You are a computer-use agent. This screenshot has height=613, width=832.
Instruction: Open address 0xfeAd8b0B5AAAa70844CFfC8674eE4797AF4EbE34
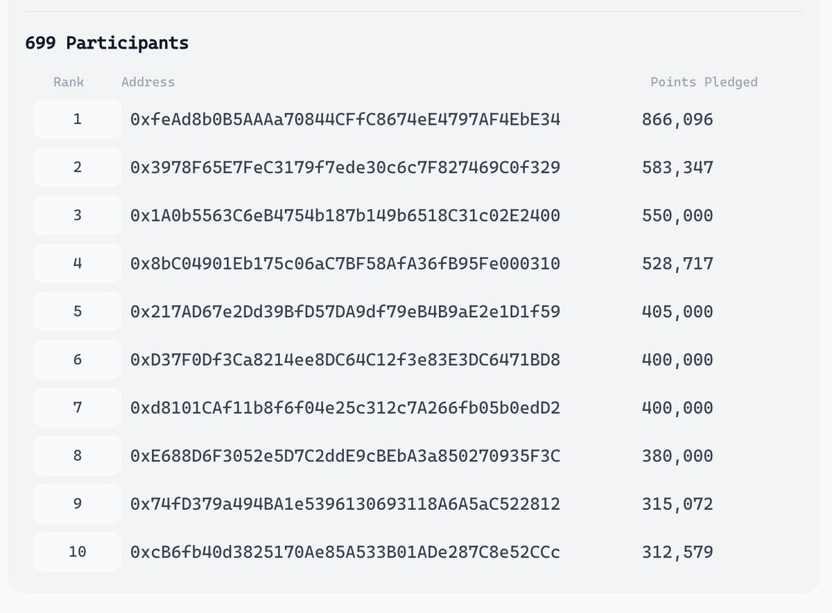(345, 120)
